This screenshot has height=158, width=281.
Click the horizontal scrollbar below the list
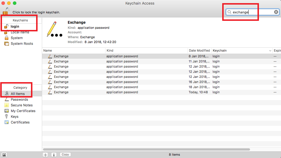147,149
